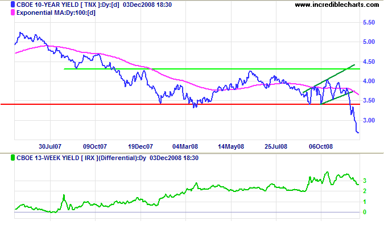Click the red horizontal support line
Image resolution: width=384 pixels, height=225 pixels.
click(180, 104)
